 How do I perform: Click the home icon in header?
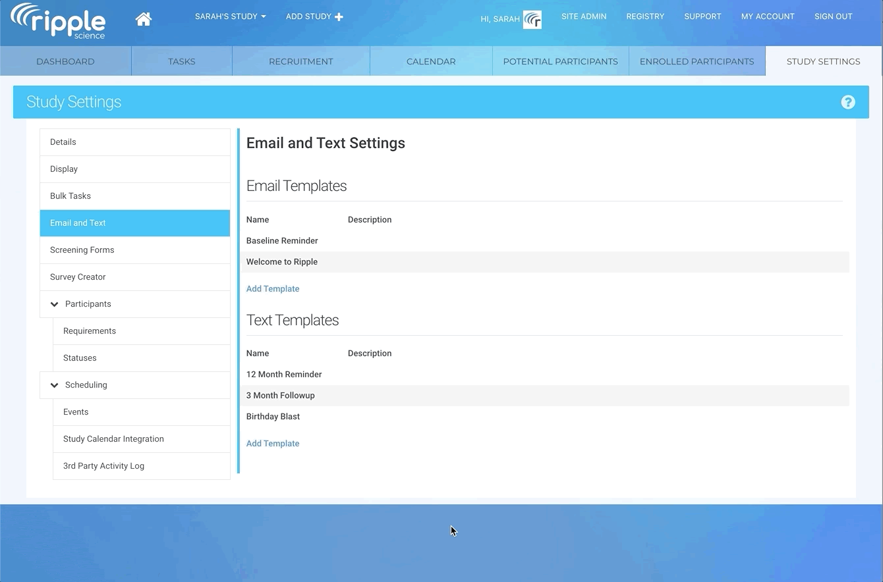tap(144, 19)
